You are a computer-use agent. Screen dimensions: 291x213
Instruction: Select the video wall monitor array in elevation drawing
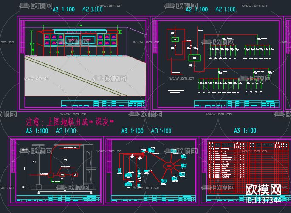[81, 40]
